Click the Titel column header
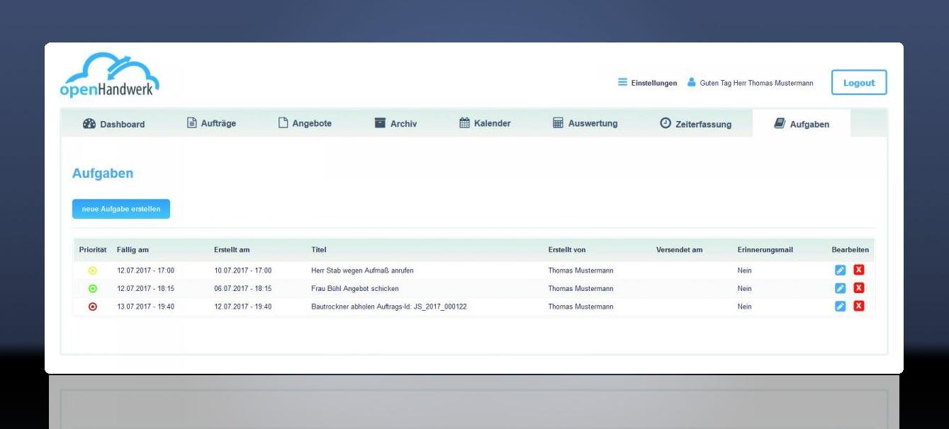The image size is (949, 429). click(x=319, y=250)
